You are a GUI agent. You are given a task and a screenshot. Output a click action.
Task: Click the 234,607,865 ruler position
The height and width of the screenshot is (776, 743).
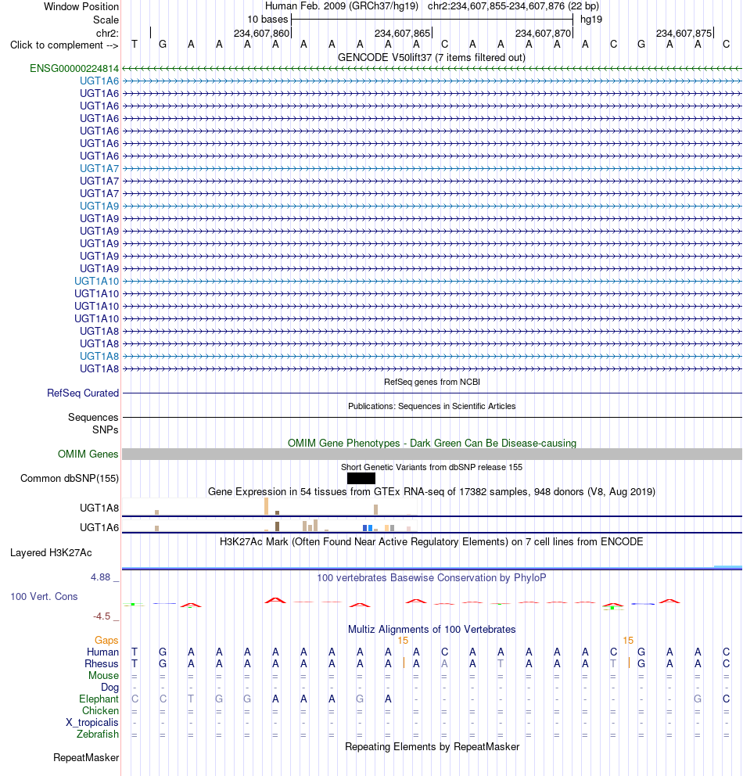[x=402, y=33]
